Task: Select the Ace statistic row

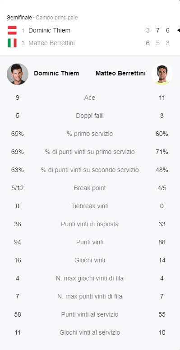Action: (90, 98)
